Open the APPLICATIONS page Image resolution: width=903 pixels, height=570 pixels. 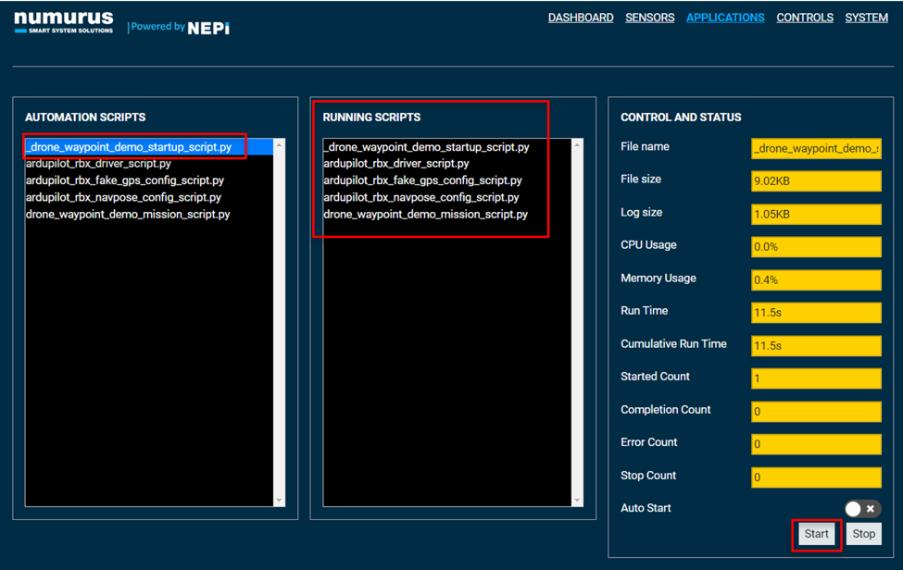tap(725, 17)
